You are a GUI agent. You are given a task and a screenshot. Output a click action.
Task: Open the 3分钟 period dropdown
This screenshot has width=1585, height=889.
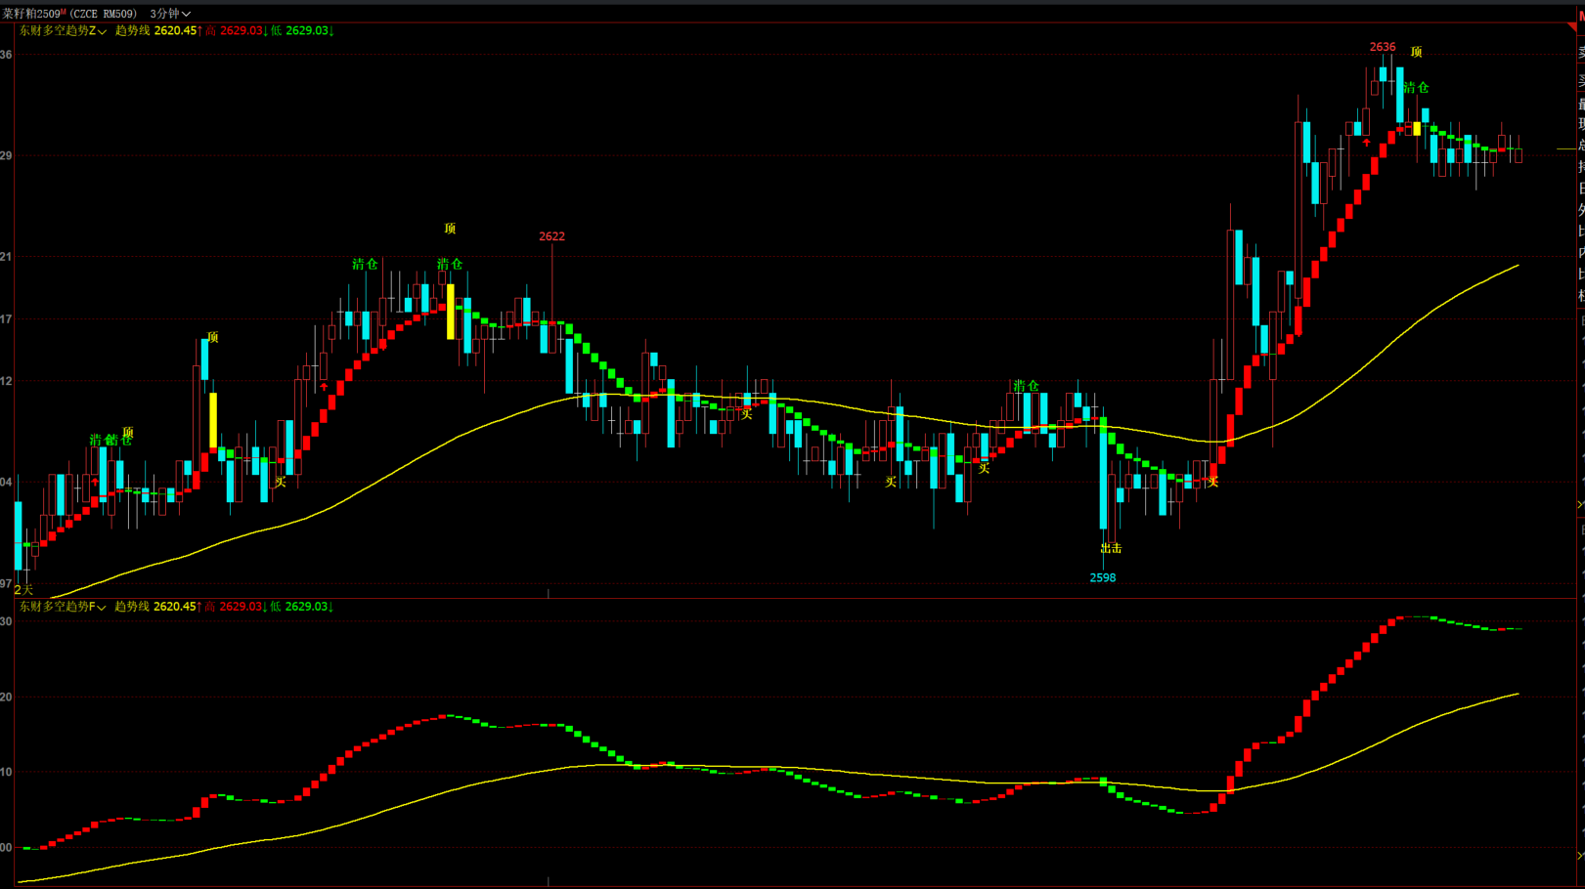click(x=169, y=14)
